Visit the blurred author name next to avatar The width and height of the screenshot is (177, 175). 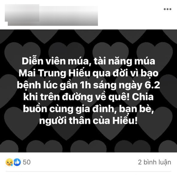(69, 16)
